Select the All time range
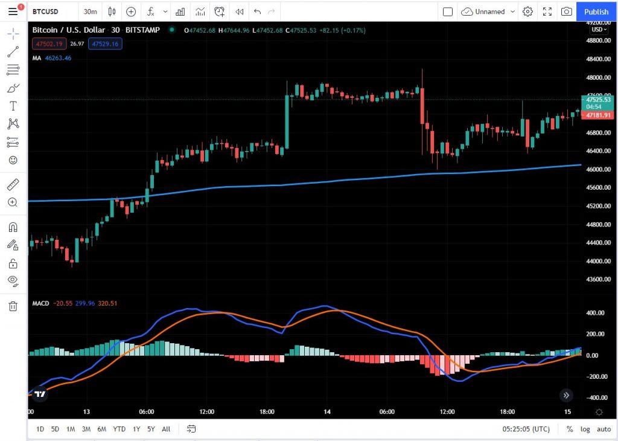This screenshot has width=618, height=441. point(166,429)
